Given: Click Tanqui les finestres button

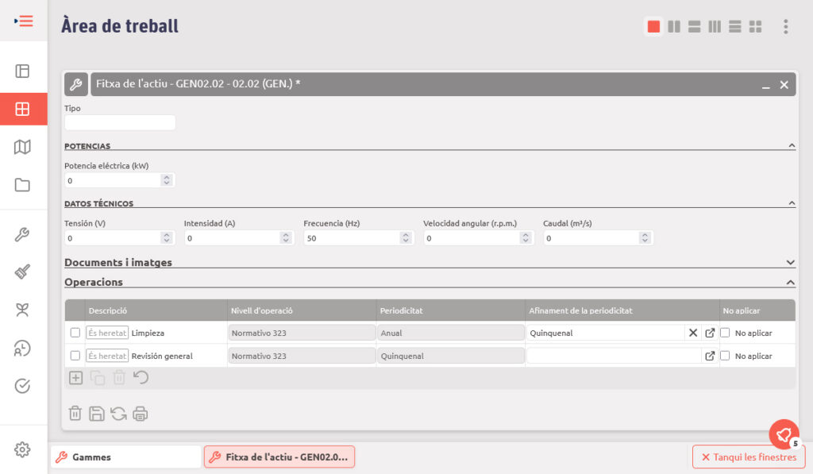Looking at the screenshot, I should [749, 457].
